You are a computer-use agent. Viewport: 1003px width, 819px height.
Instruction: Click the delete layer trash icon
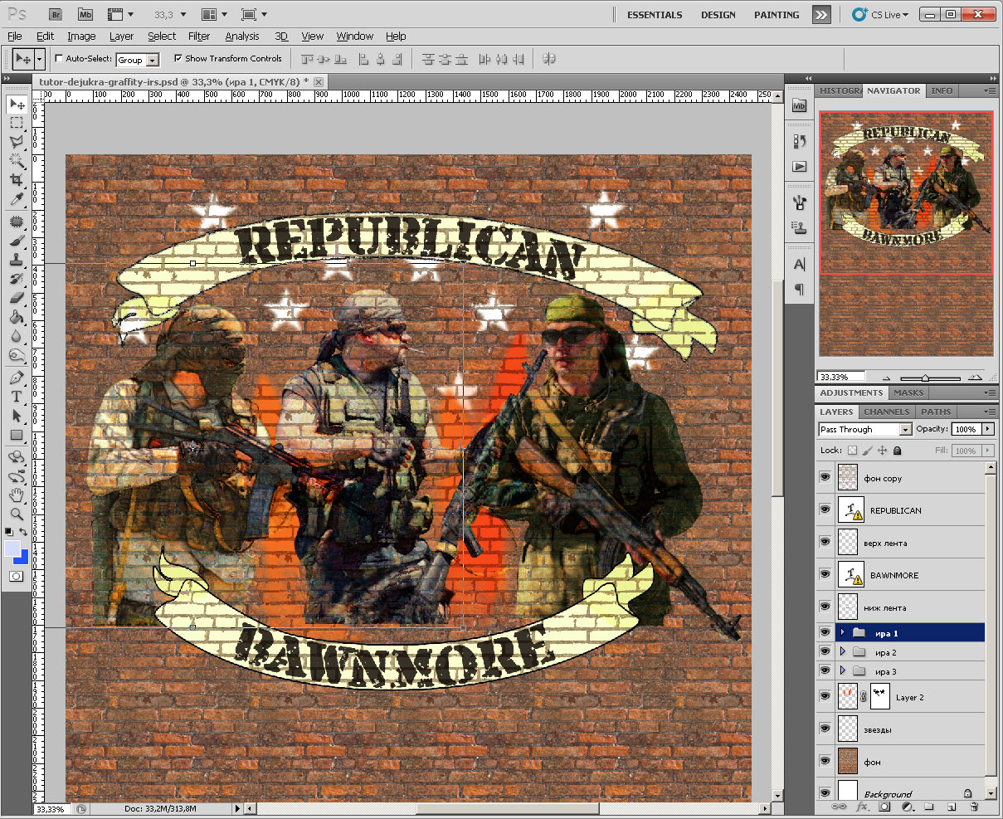pos(974,807)
